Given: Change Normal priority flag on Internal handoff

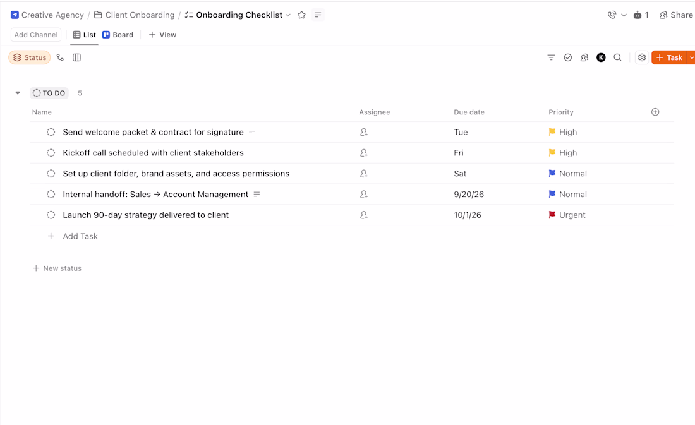Looking at the screenshot, I should [x=552, y=194].
